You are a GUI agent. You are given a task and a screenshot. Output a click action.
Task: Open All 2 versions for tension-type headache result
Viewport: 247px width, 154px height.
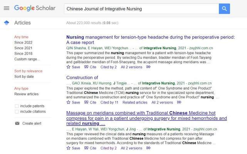click(131, 67)
